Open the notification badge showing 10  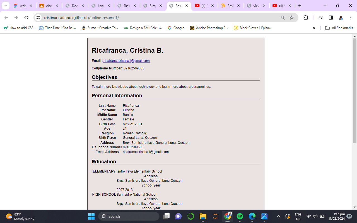(349, 216)
